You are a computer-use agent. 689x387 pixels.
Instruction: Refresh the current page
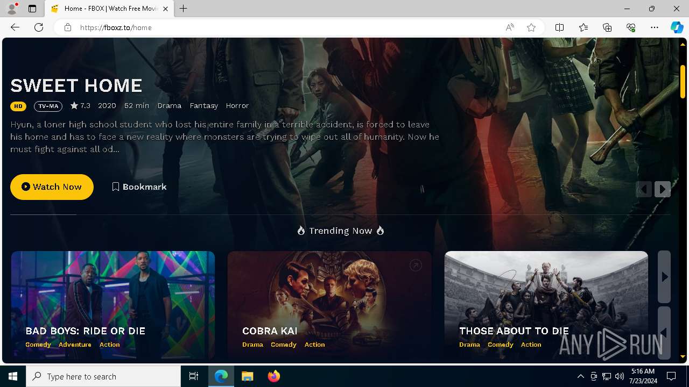point(39,27)
